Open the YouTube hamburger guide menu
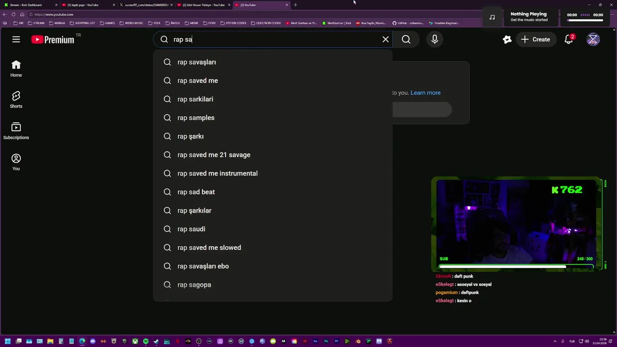 tap(16, 40)
